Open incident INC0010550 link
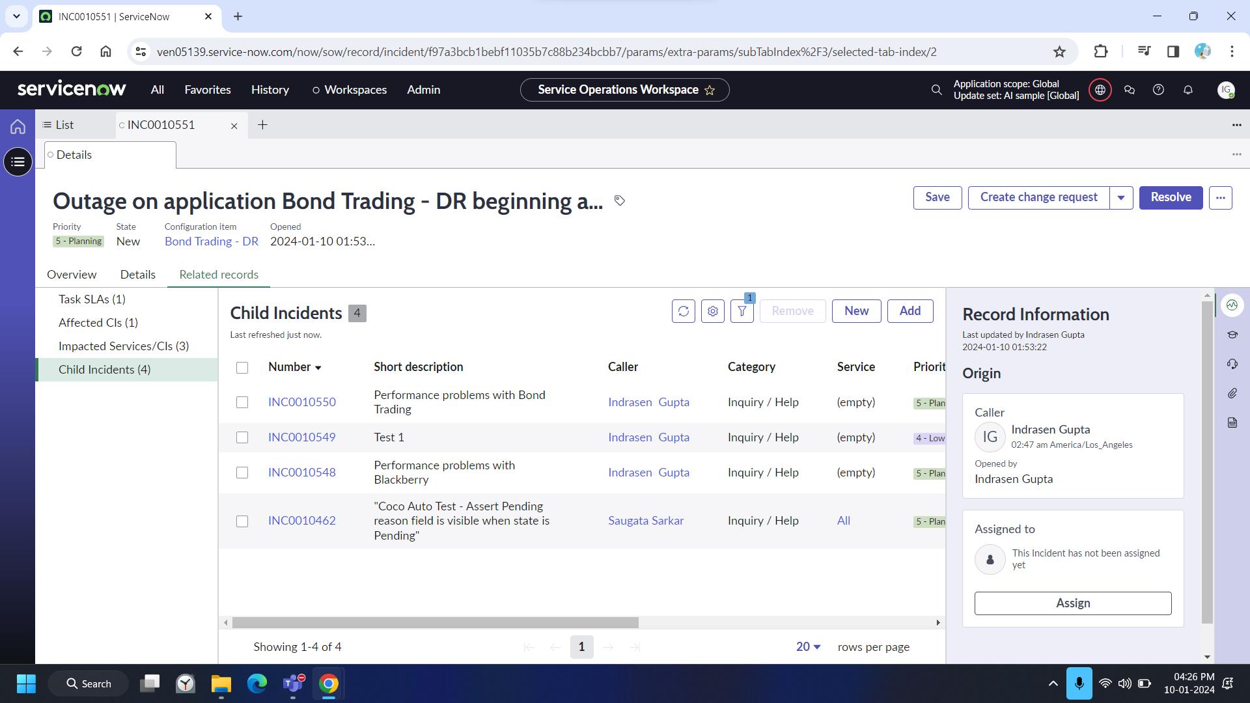This screenshot has height=703, width=1250. pos(302,402)
